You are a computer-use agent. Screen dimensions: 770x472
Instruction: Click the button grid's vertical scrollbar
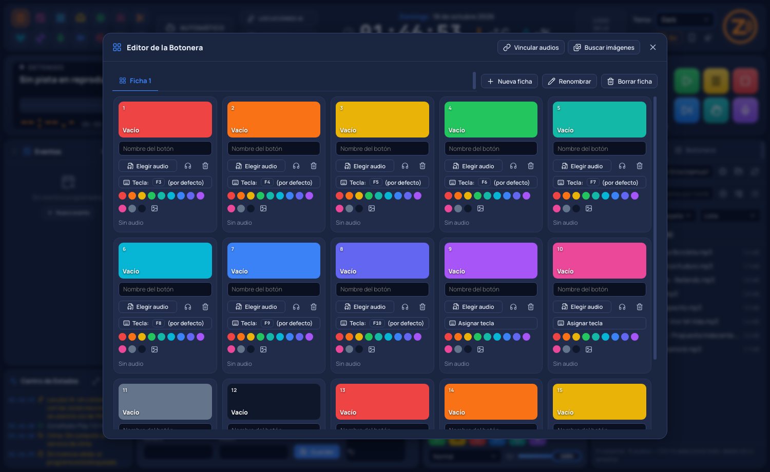655,228
